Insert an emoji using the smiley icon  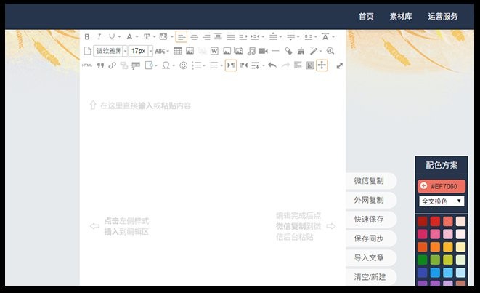[x=184, y=65]
